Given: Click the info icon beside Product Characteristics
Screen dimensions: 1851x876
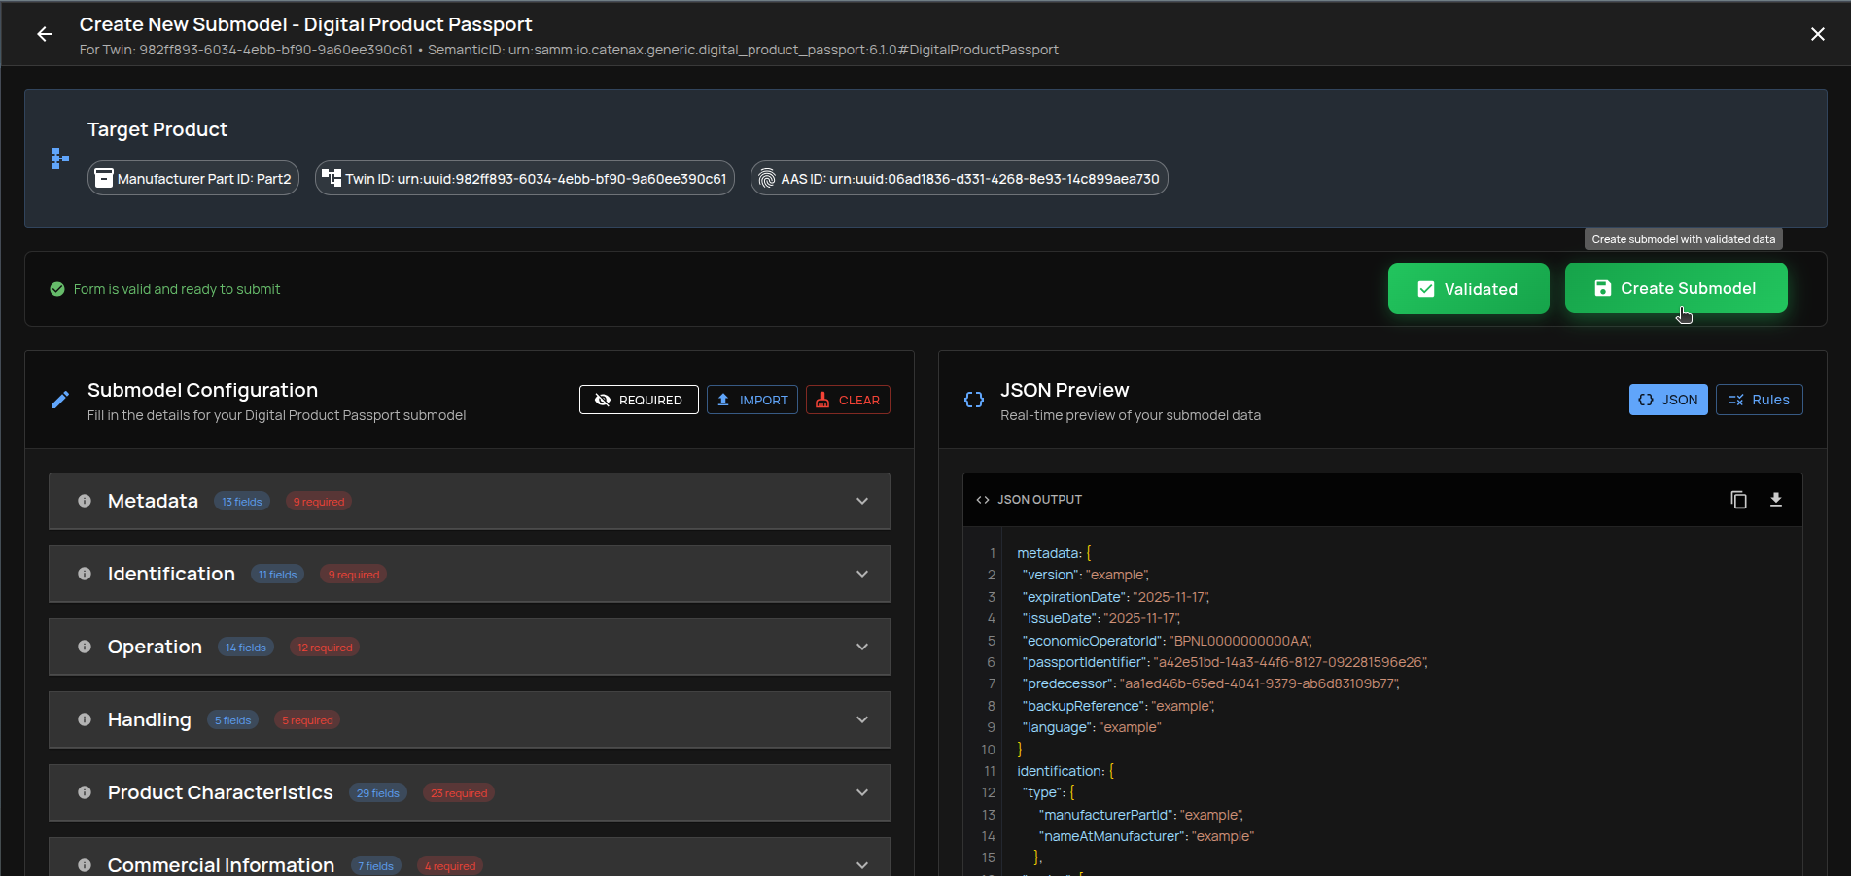Looking at the screenshot, I should click(84, 792).
